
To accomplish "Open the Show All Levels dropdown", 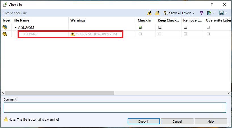I will point(179,13).
